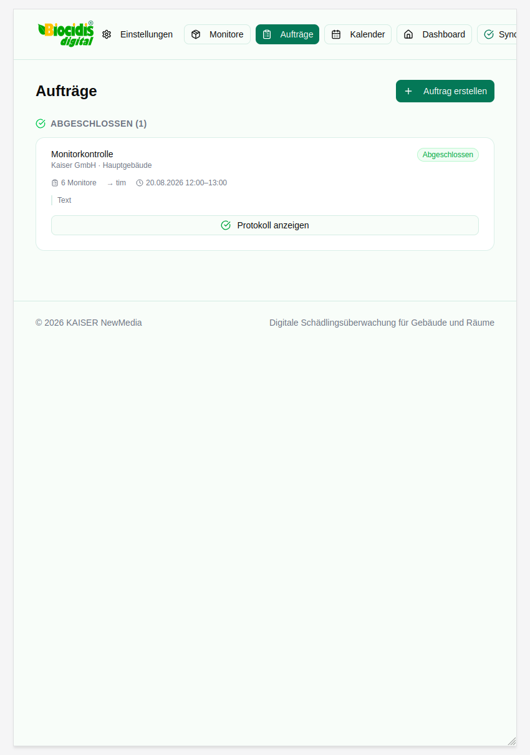Click the Biocidis digital logo
This screenshot has width=530, height=755.
[65, 34]
